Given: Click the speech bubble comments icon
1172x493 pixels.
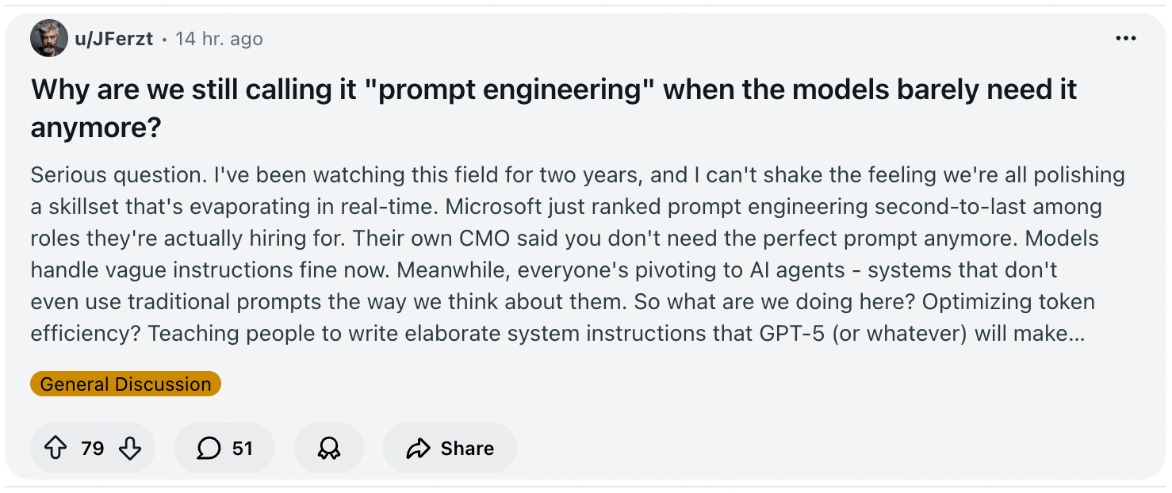Looking at the screenshot, I should [x=209, y=449].
